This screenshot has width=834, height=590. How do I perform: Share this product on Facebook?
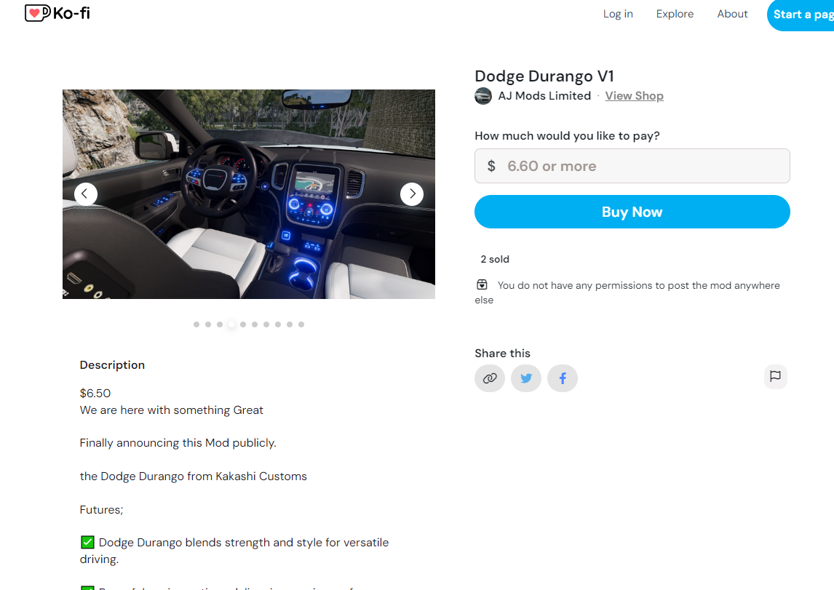(x=563, y=378)
